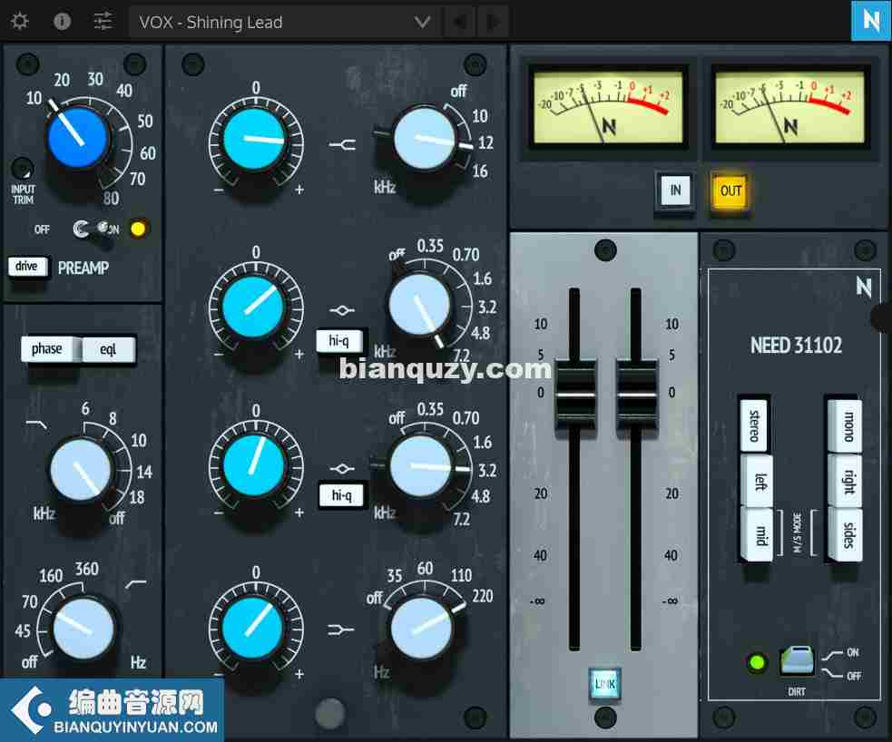Open the settings gear icon
Image resolution: width=892 pixels, height=742 pixels.
coord(20,22)
